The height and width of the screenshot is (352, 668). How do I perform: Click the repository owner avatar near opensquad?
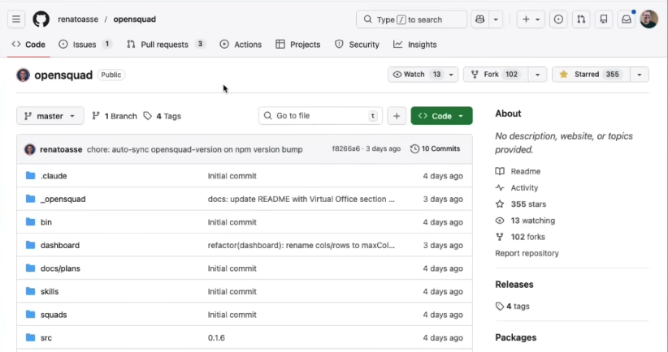pos(23,75)
